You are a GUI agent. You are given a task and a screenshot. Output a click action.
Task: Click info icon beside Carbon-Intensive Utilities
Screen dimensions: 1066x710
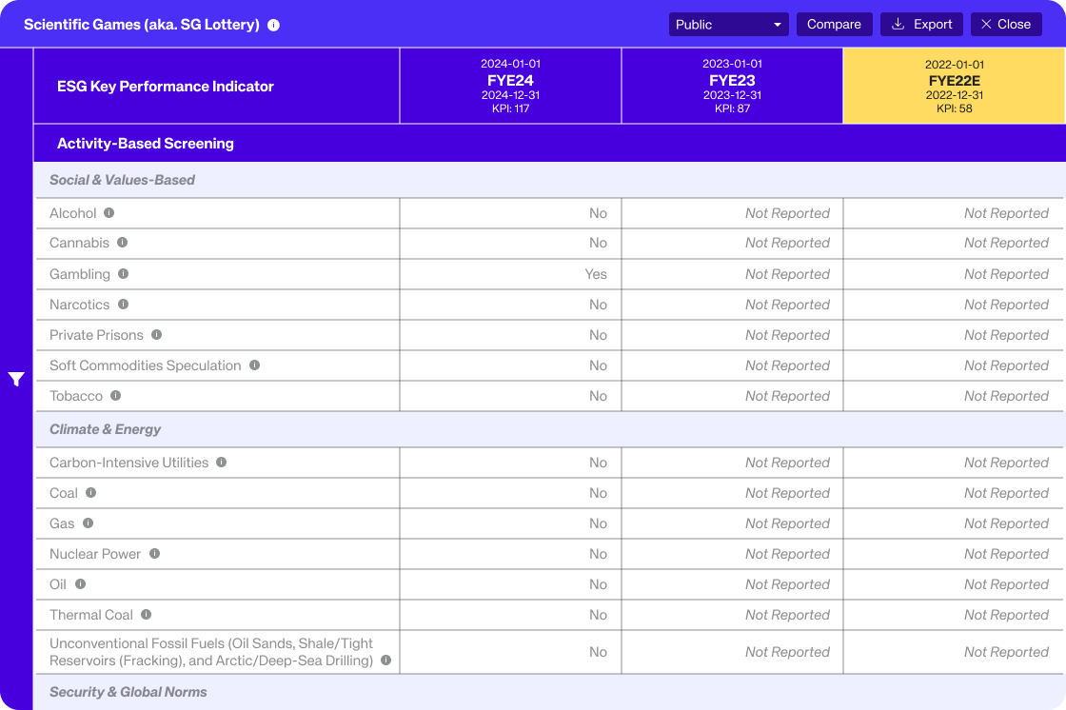pos(221,462)
